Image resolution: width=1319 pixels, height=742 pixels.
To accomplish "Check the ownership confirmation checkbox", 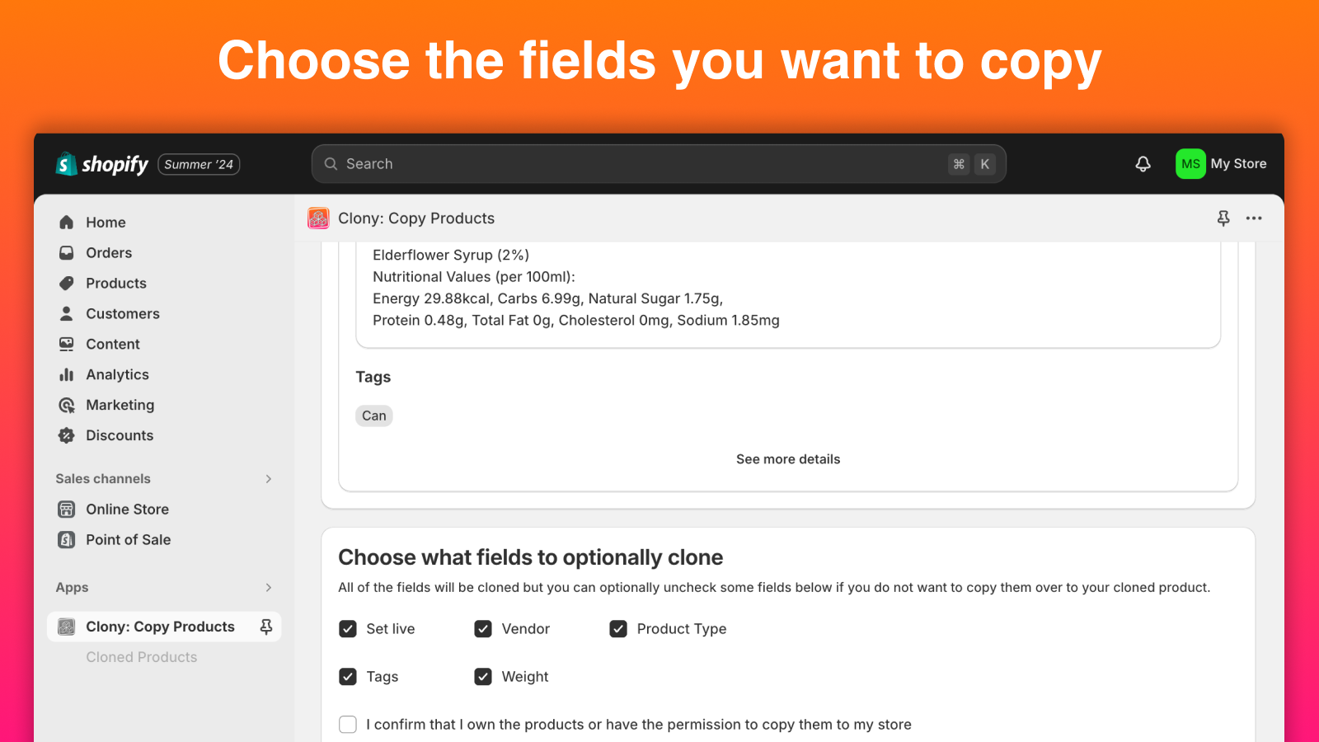I will click(x=347, y=724).
